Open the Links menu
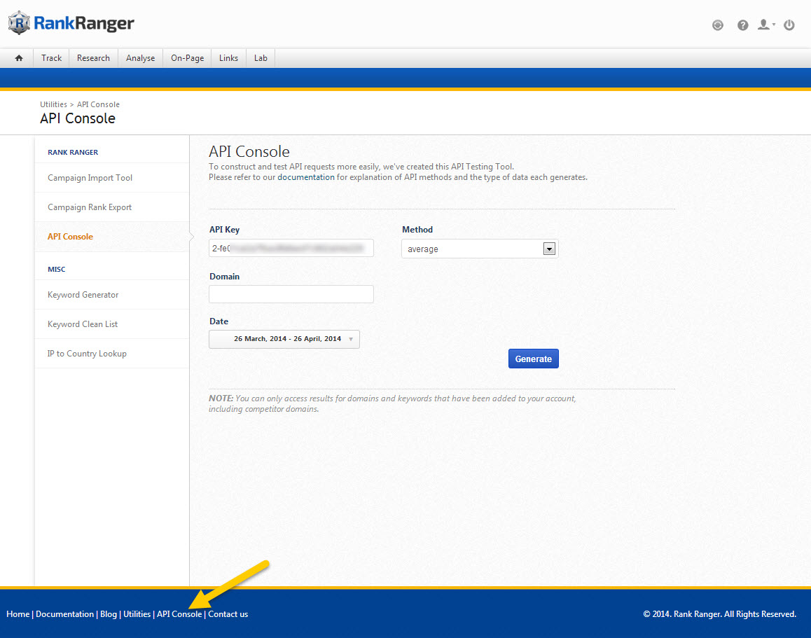The height and width of the screenshot is (638, 811). [228, 58]
